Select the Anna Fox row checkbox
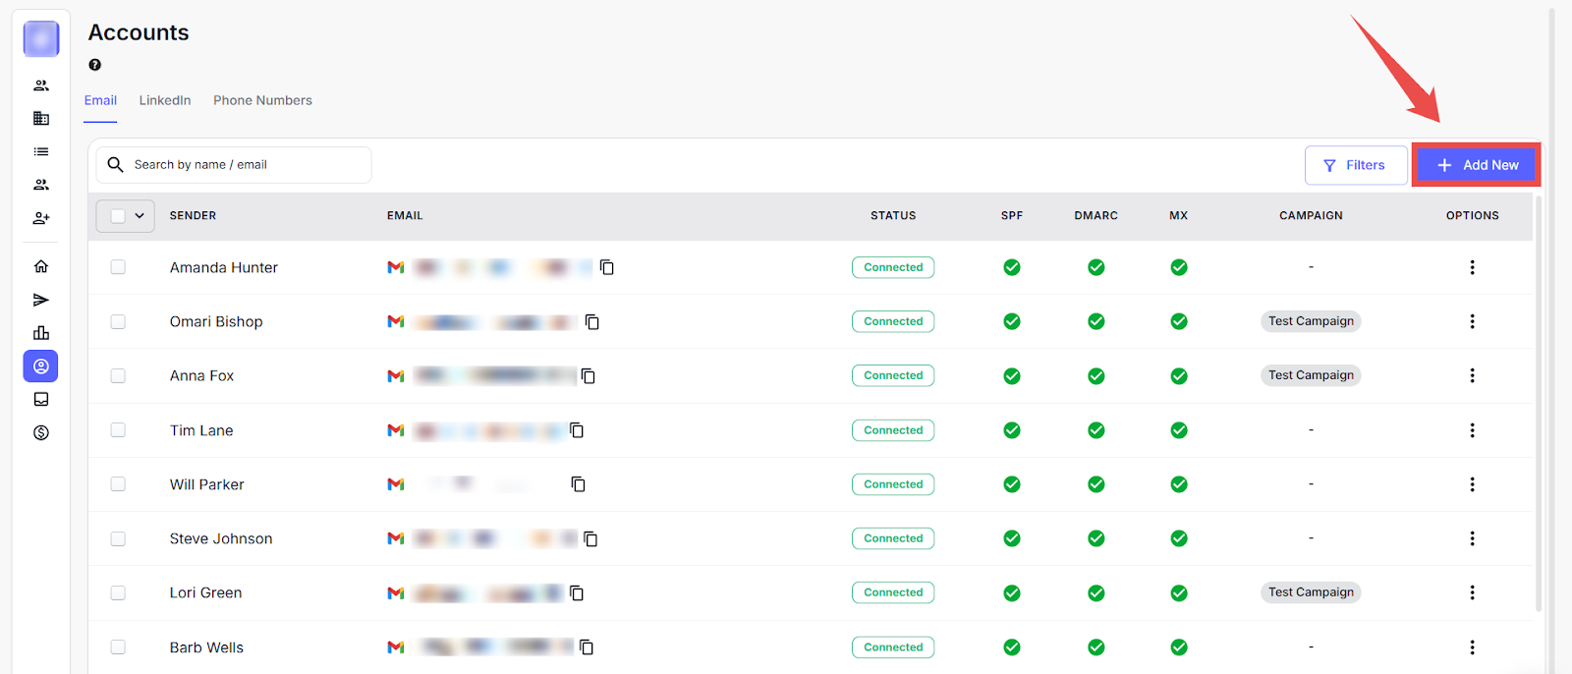This screenshot has height=674, width=1572. coord(118,375)
